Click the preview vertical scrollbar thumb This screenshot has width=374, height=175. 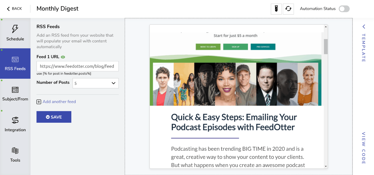coord(326,46)
